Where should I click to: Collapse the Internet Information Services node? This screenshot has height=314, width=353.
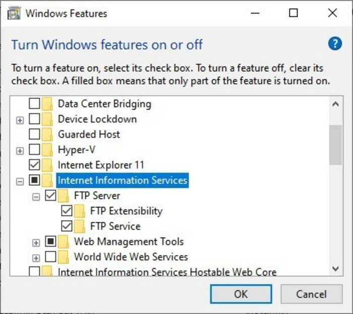coord(20,181)
